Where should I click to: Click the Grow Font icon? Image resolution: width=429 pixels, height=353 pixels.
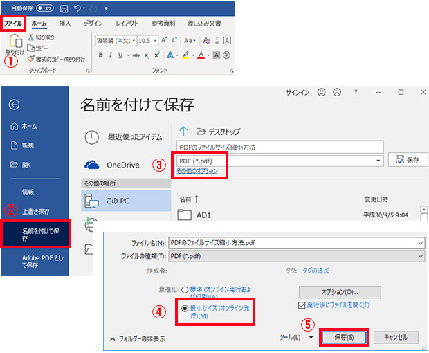click(x=164, y=40)
